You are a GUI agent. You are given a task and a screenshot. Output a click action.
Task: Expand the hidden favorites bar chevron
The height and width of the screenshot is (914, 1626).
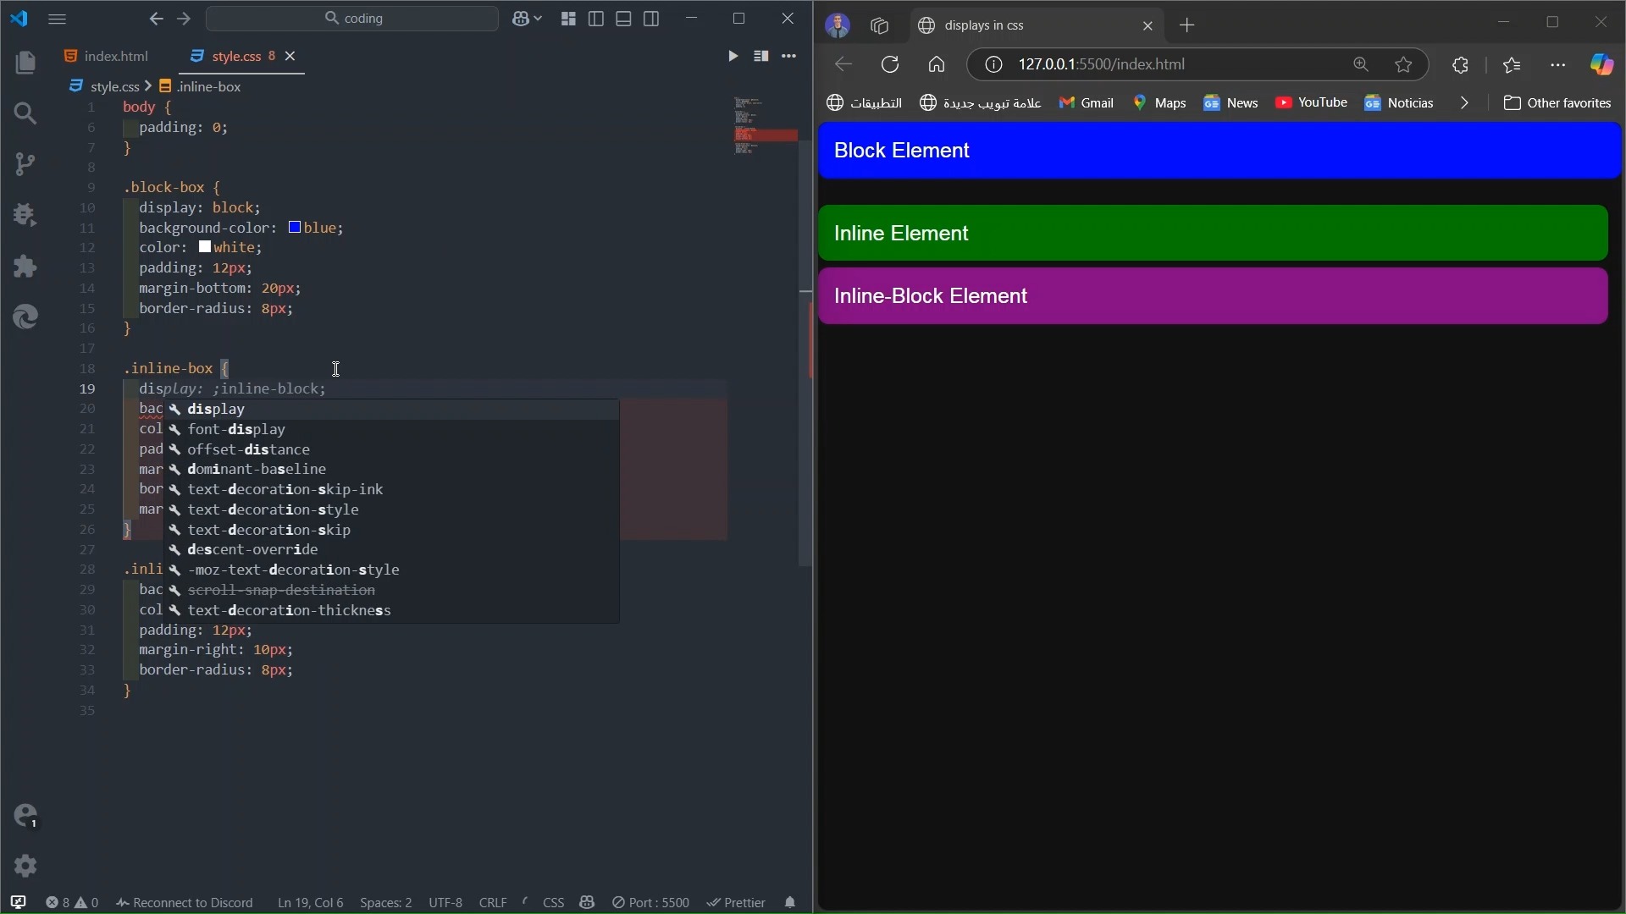point(1464,102)
